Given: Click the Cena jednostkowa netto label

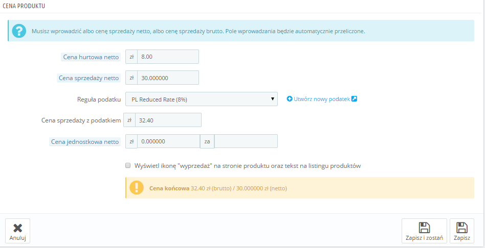Looking at the screenshot, I should click(x=85, y=142).
